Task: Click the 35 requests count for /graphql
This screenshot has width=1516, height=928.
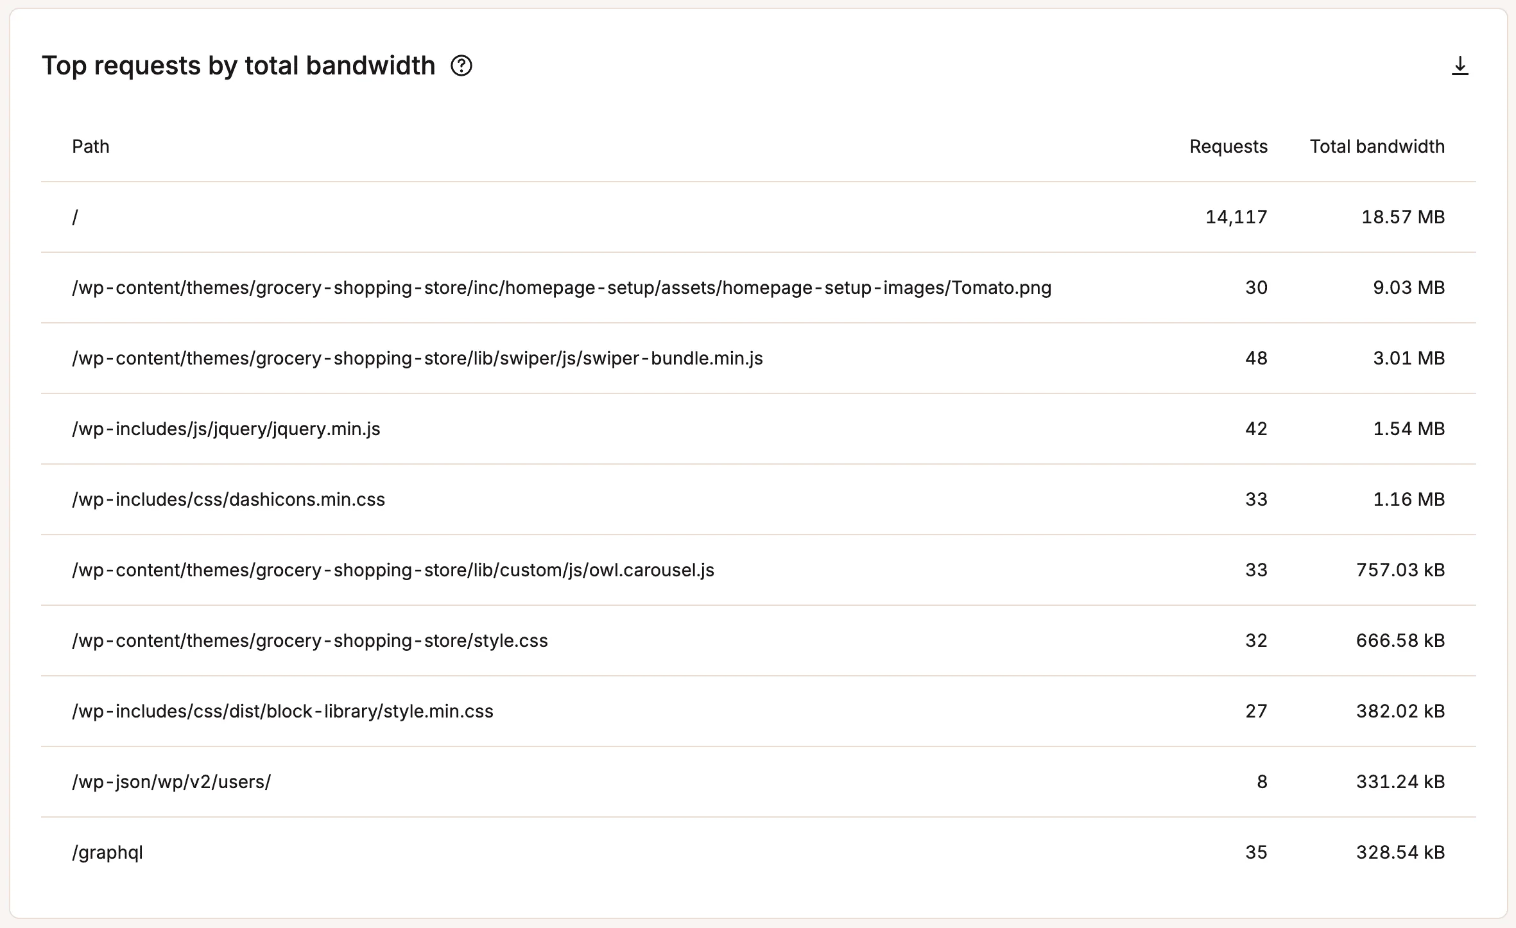Action: click(x=1257, y=852)
